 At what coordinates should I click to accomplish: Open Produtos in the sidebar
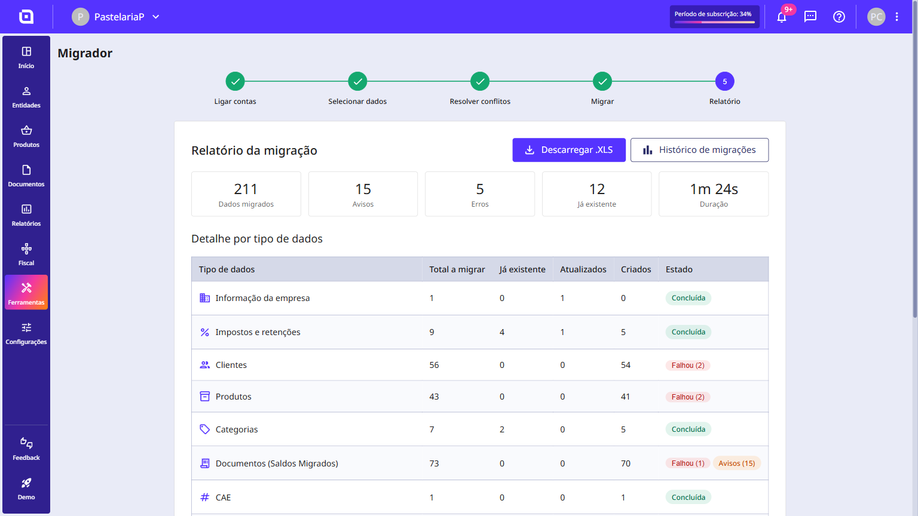(x=26, y=137)
